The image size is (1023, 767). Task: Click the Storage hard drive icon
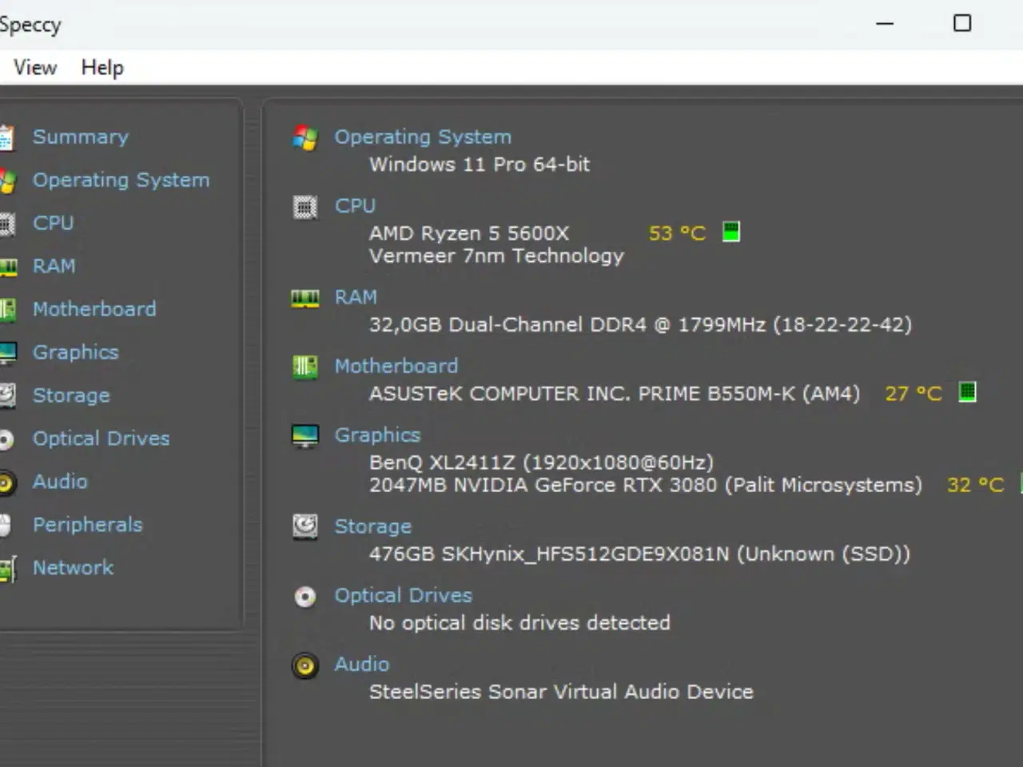click(305, 527)
